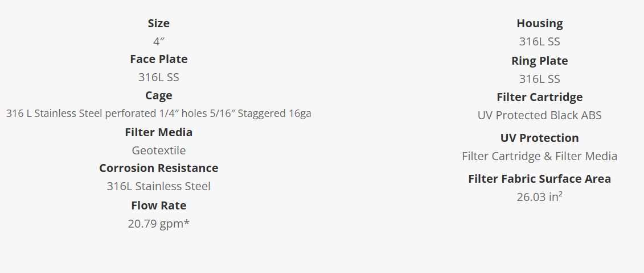Click the 4″ size value
Image resolution: width=644 pixels, height=273 pixels.
158,41
